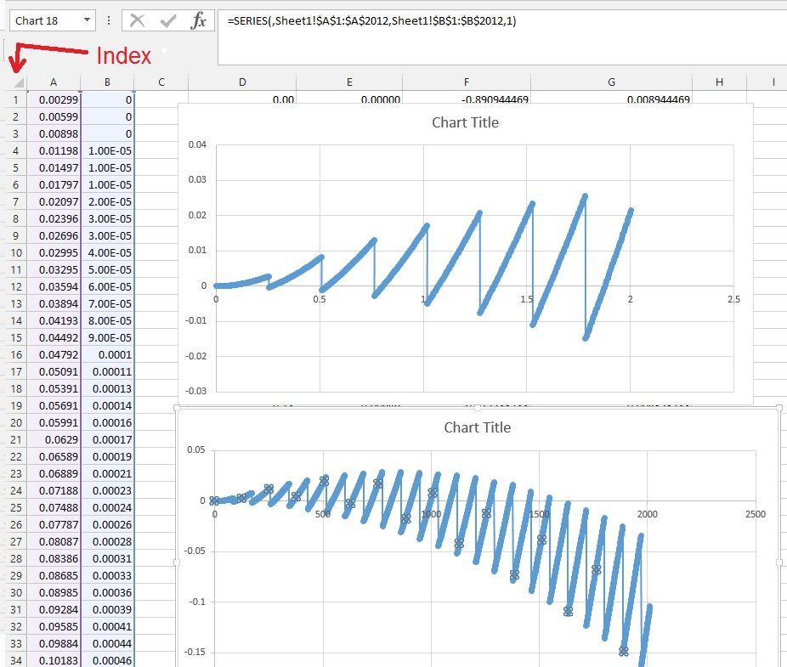Click the three-dot formula bar handle
The height and width of the screenshot is (667, 787).
click(109, 20)
